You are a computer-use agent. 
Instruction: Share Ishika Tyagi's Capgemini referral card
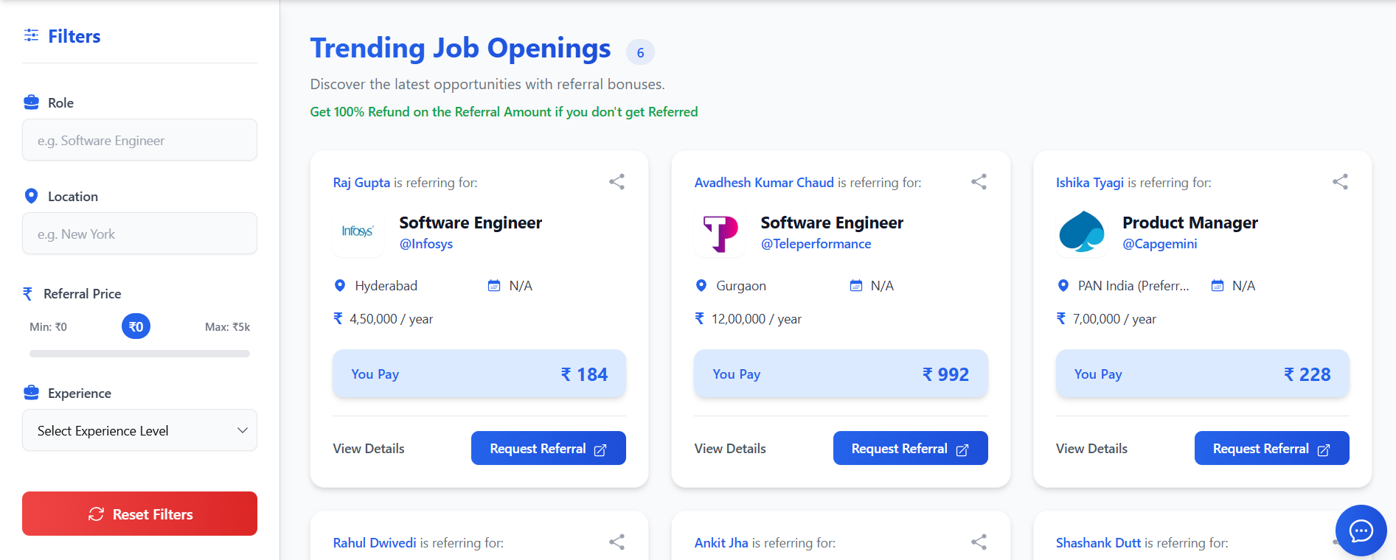[x=1340, y=182]
